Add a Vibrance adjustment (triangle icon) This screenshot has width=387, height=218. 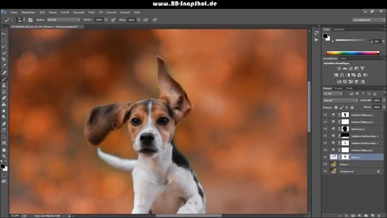pyautogui.click(x=362, y=68)
